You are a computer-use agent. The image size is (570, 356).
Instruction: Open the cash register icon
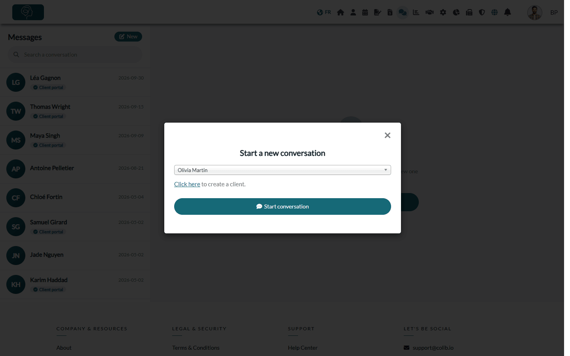click(x=469, y=12)
